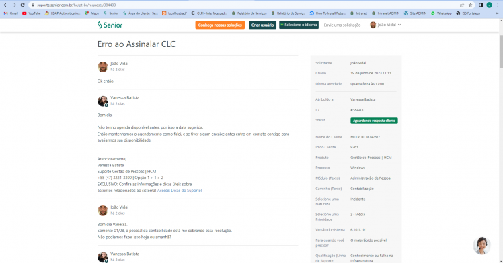Bookmark this page with star icon
Viewport: 503px width, 263px height.
[470, 5]
